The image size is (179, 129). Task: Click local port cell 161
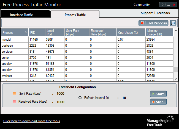point(55,58)
